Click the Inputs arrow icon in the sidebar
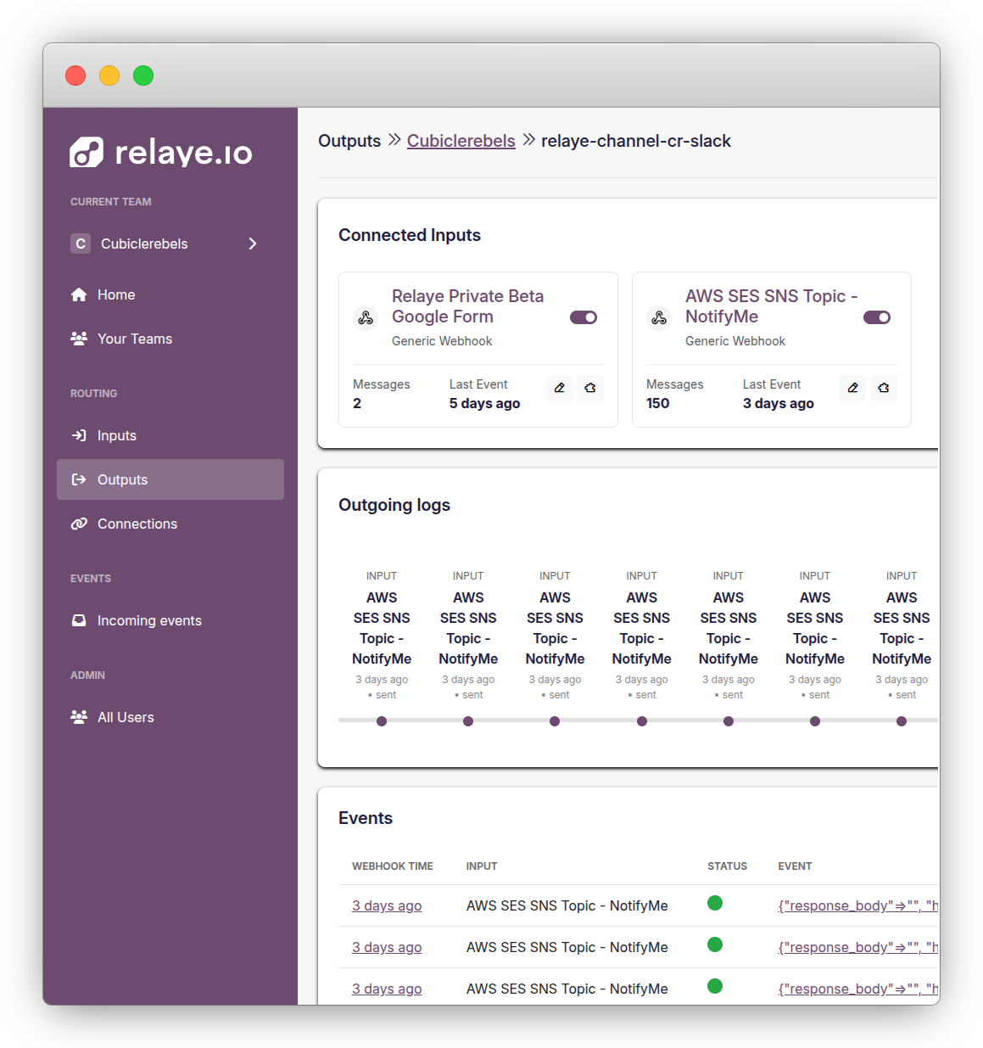983x1048 pixels. (79, 435)
